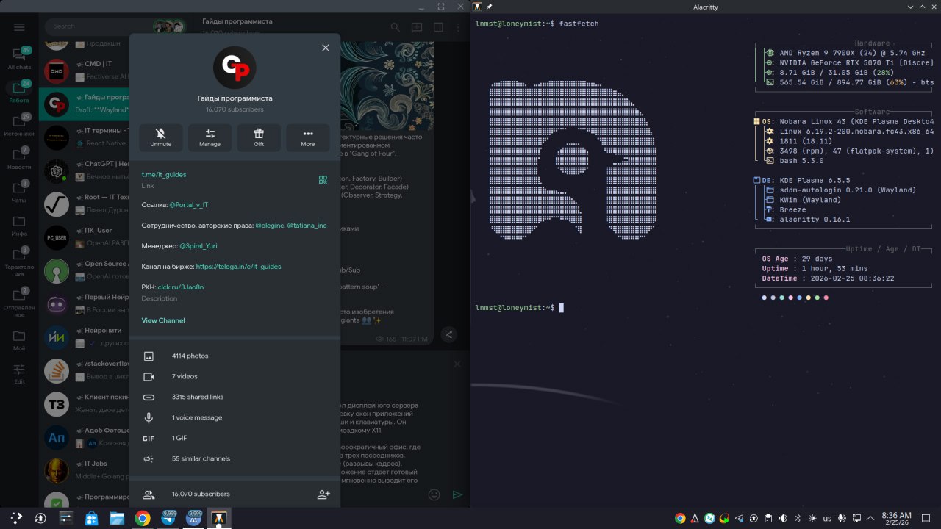Open the 4114 photos section
Viewport: 941px width, 529px height.
(190, 356)
